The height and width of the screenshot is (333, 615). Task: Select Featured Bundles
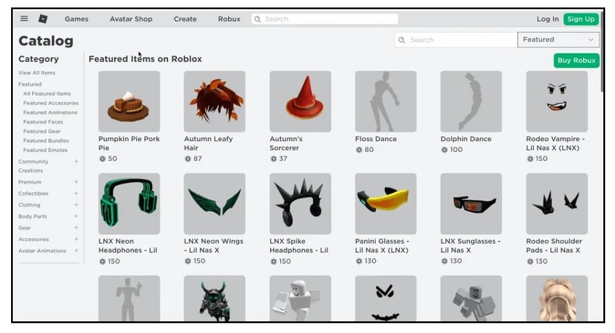tap(46, 140)
